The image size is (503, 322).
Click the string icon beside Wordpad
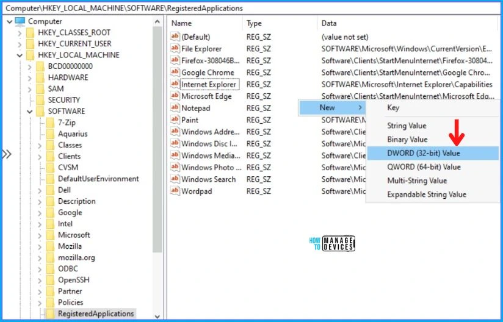click(x=175, y=191)
